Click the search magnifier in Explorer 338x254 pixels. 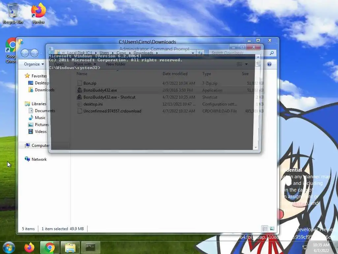tap(272, 53)
